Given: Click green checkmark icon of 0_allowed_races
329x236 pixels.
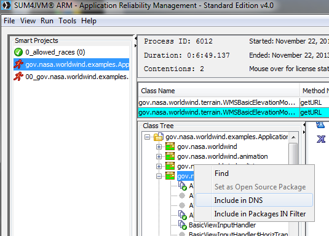Looking at the screenshot, I should pyautogui.click(x=18, y=52).
